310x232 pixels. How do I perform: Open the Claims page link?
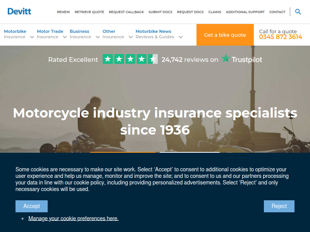(x=215, y=12)
